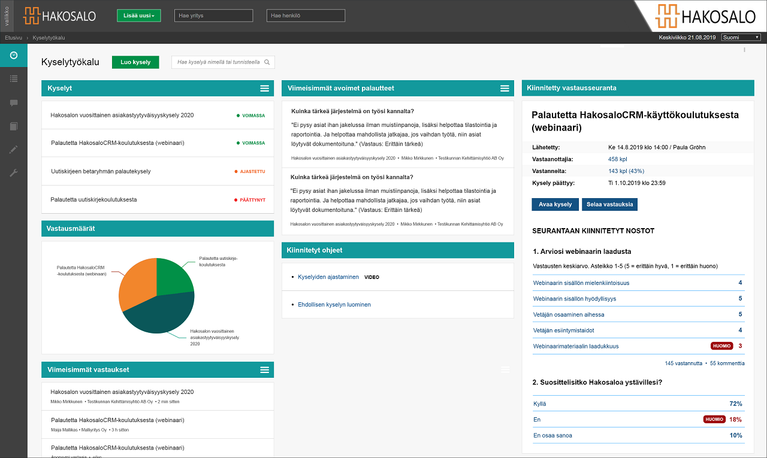This screenshot has width=767, height=458.
Task: Click the '55 kommenttia' link
Action: coord(727,363)
